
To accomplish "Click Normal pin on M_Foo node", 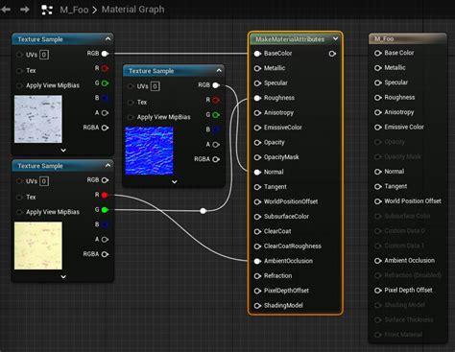I will tap(378, 172).
